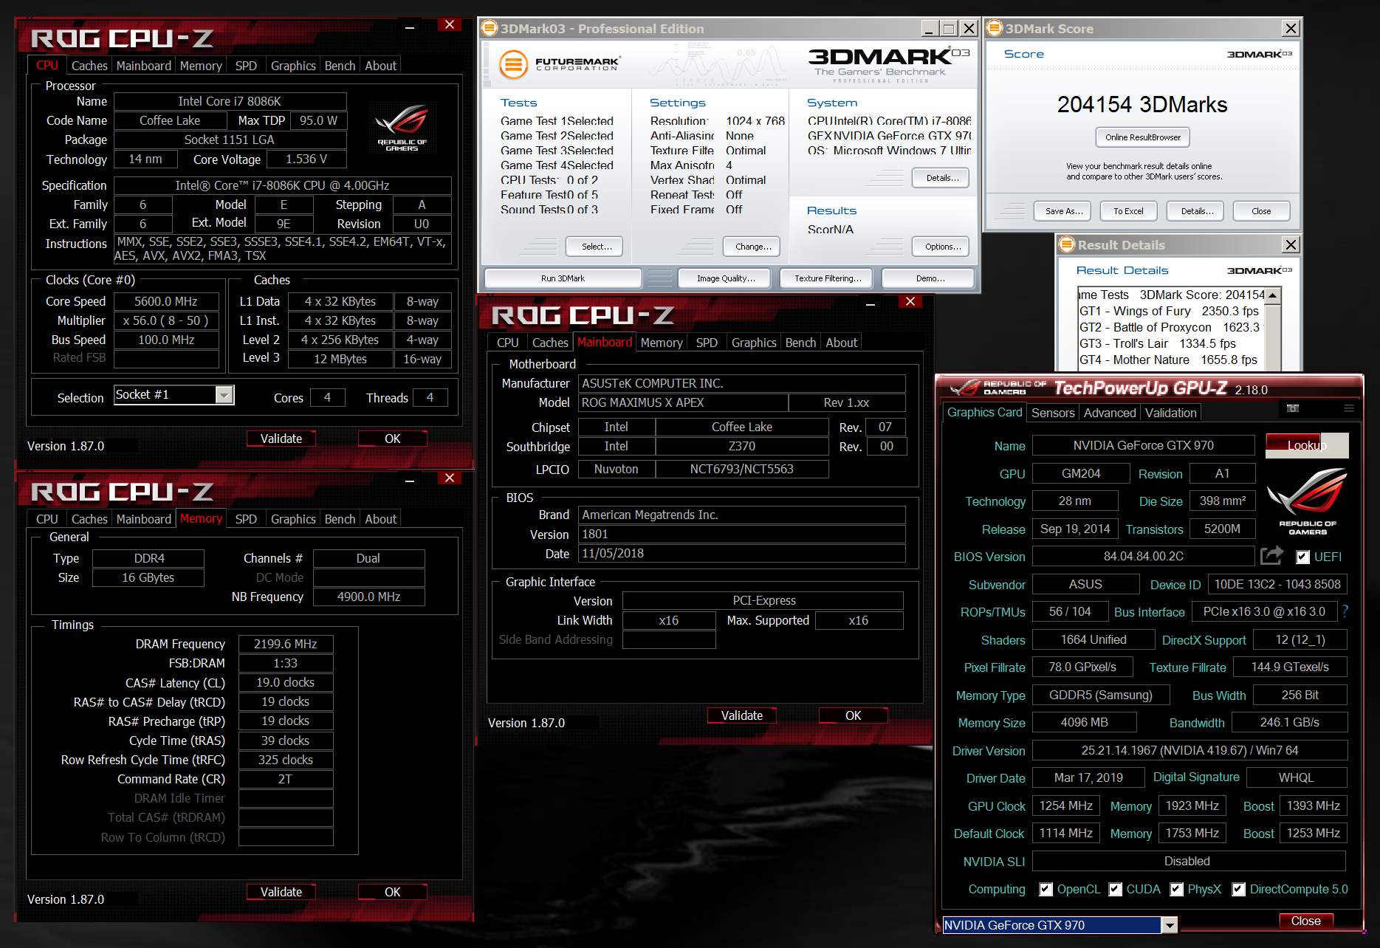Click the GPU-Z screenshot camera icon
The width and height of the screenshot is (1380, 948).
point(1292,408)
